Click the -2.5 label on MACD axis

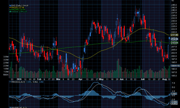173,99
